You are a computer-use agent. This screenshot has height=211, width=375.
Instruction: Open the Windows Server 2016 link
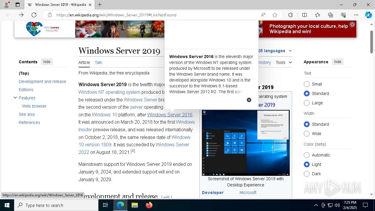click(x=170, y=115)
